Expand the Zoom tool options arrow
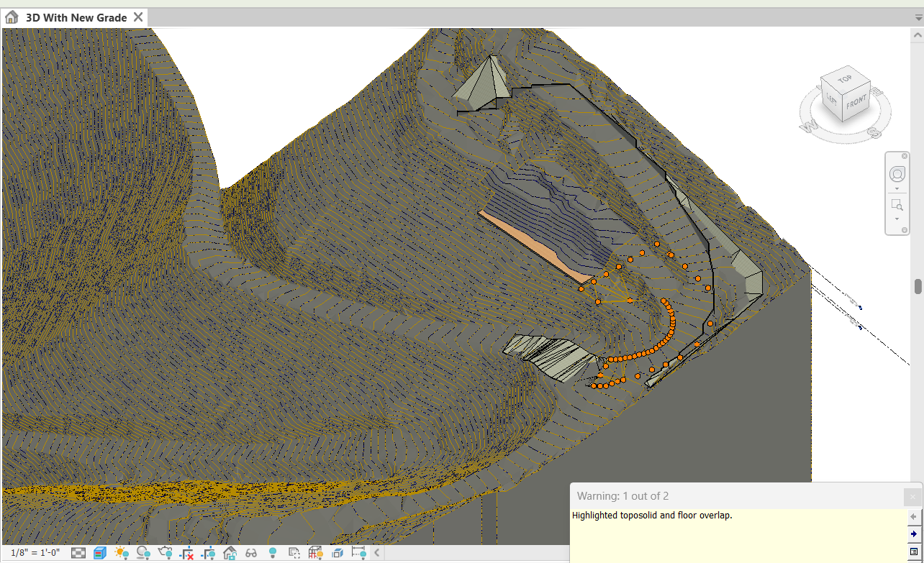 (x=897, y=219)
